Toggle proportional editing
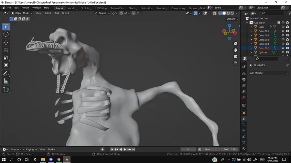Screen dimensions: 291x163 coord(134,13)
